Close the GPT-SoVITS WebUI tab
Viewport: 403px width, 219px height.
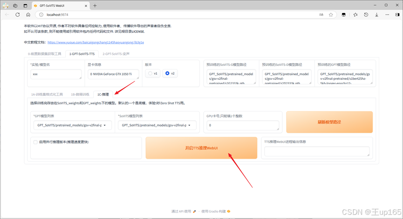coord(86,6)
